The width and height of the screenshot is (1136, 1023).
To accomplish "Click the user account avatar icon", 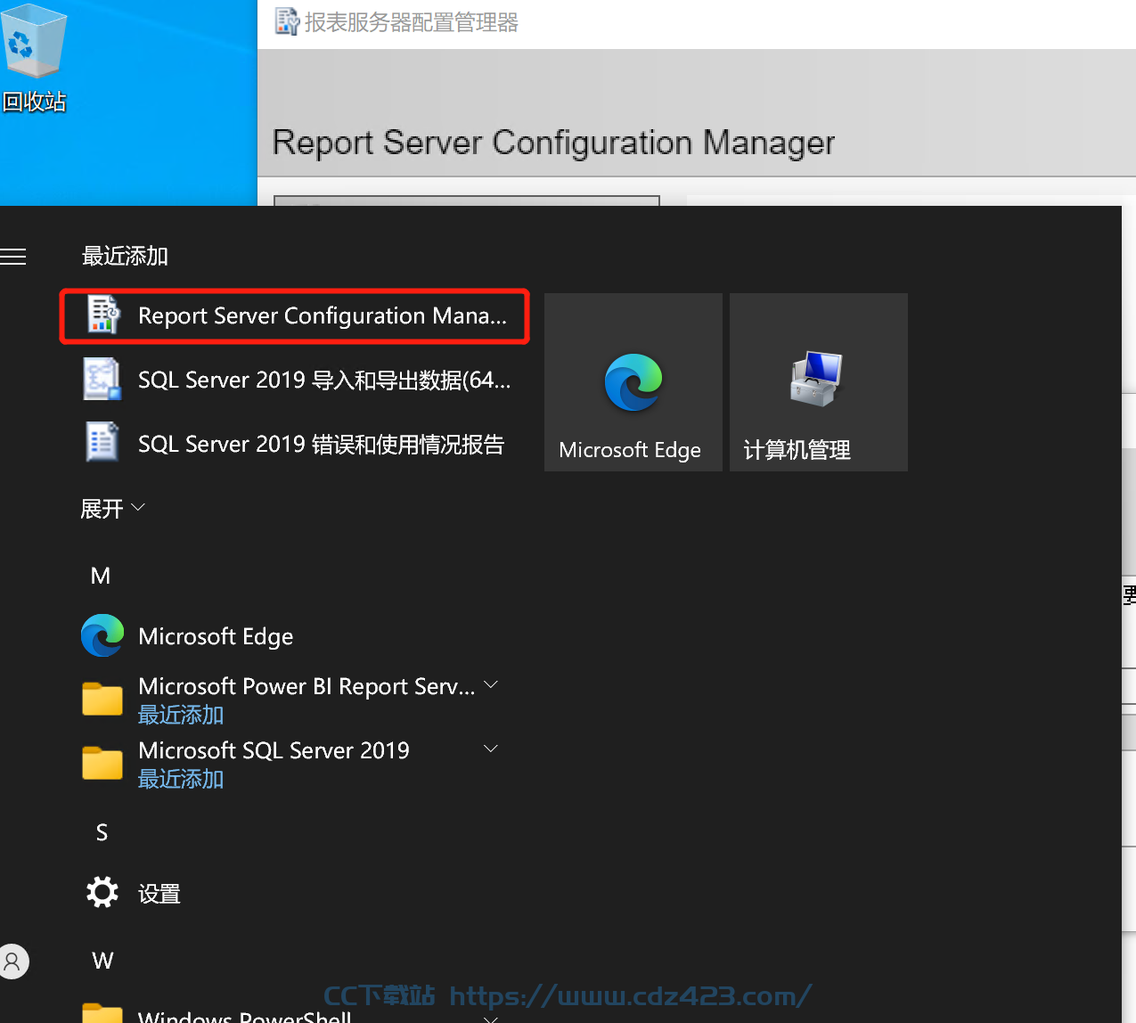I will [12, 962].
